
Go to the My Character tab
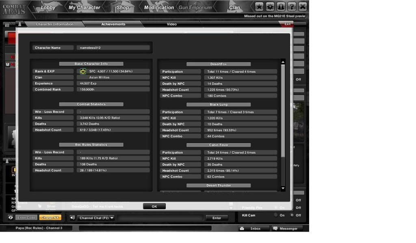(x=84, y=7)
